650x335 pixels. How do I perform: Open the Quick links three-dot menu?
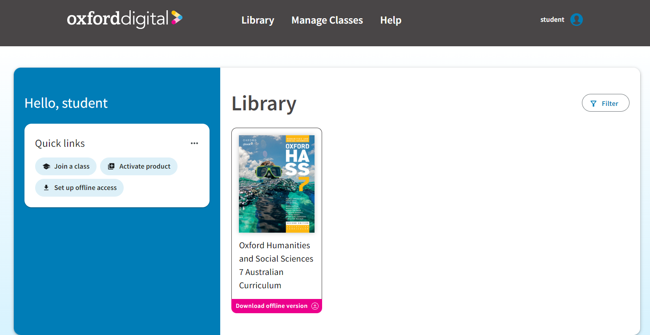[x=194, y=143]
